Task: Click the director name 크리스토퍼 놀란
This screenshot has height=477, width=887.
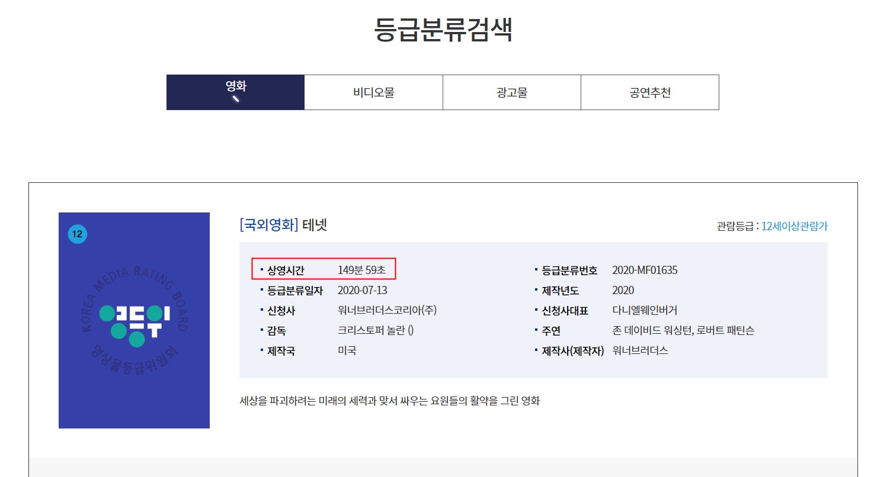Action: pyautogui.click(x=372, y=331)
